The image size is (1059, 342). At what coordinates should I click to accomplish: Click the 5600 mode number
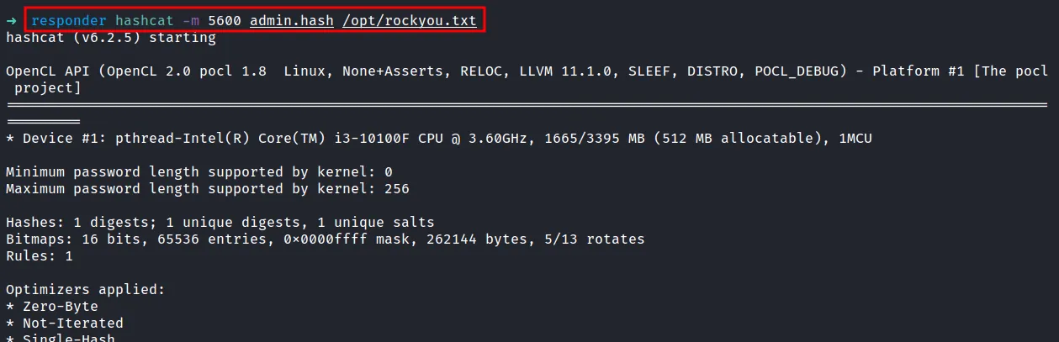(x=224, y=20)
